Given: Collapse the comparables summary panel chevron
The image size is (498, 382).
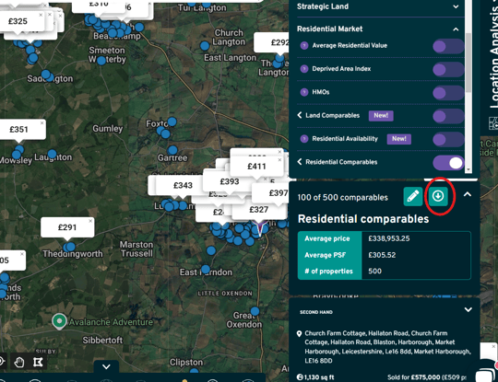Looking at the screenshot, I should coord(468,194).
